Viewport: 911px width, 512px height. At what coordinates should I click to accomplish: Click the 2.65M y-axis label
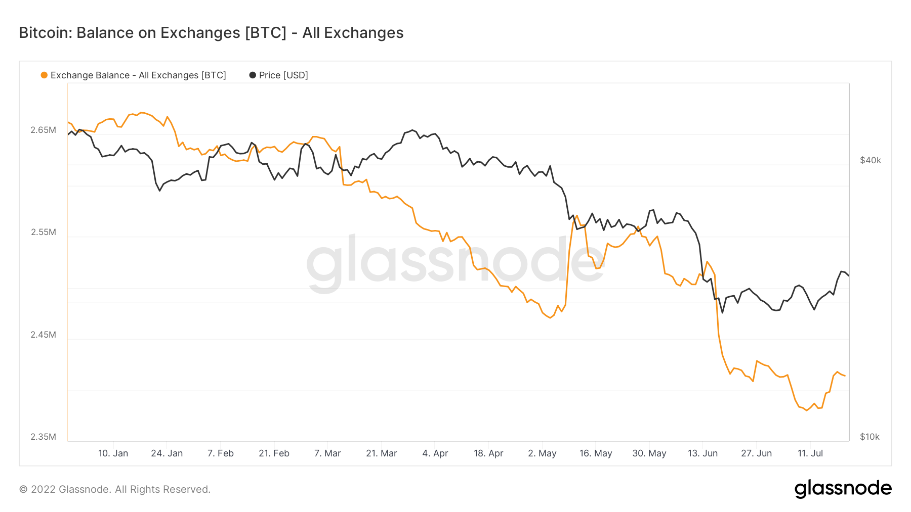43,130
